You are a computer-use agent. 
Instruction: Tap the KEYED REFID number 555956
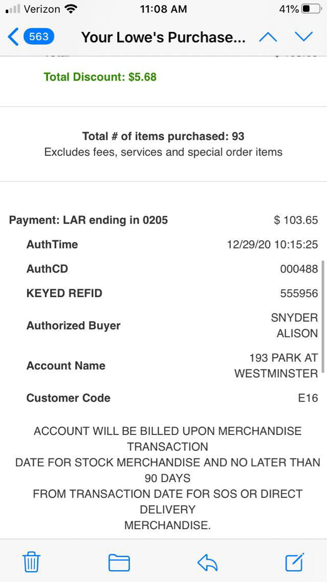coord(299,294)
